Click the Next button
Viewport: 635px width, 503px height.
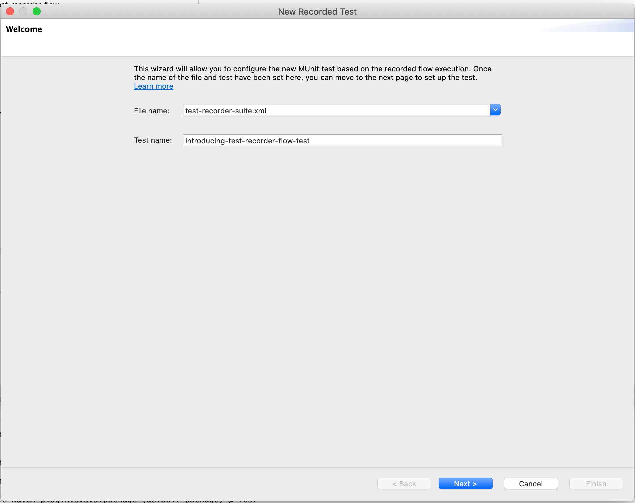click(465, 483)
